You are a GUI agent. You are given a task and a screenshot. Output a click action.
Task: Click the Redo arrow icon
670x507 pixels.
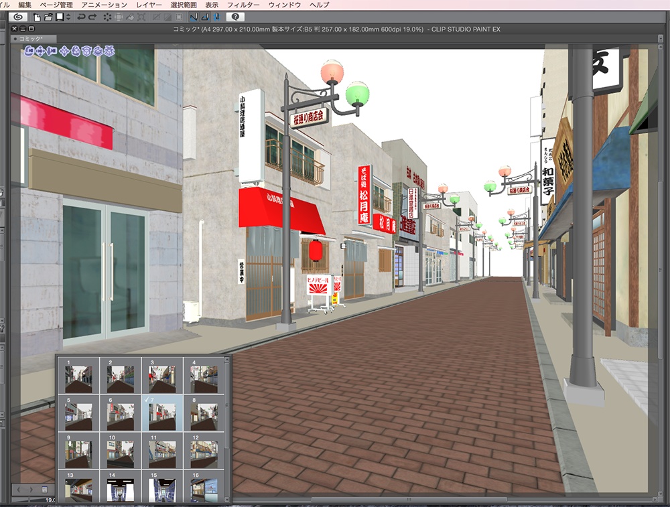coord(93,18)
